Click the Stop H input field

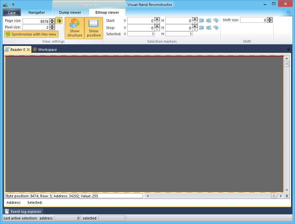click(179, 28)
